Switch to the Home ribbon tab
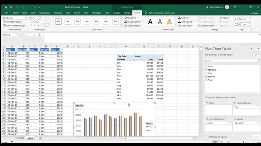The image size is (261, 146). [x=16, y=13]
